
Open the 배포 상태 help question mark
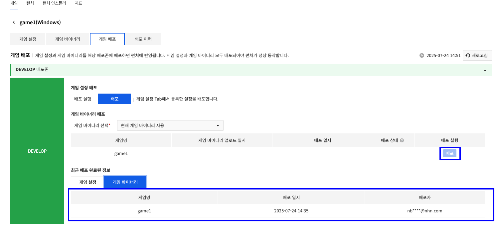[402, 140]
